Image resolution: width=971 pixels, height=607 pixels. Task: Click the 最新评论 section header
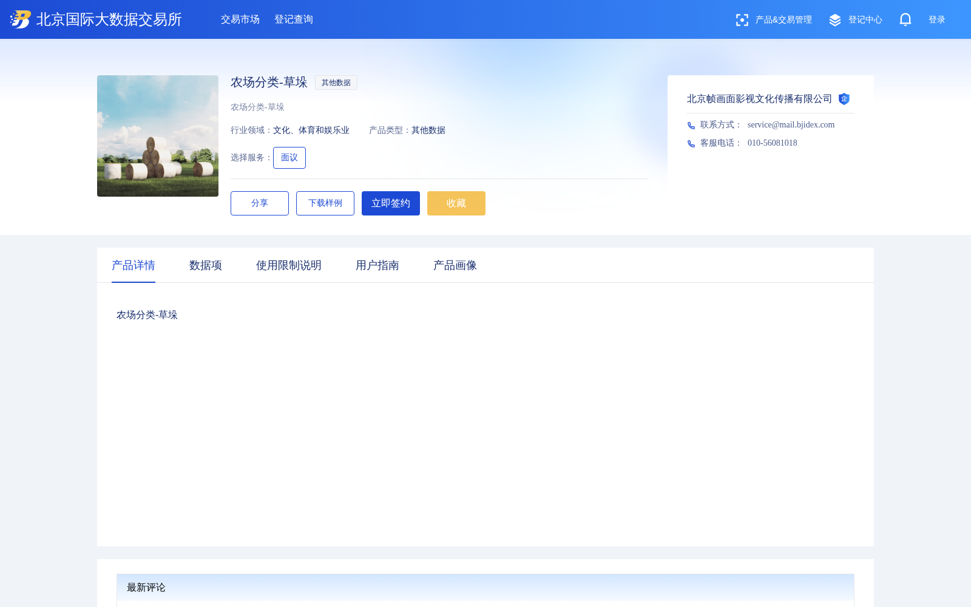[486, 588]
